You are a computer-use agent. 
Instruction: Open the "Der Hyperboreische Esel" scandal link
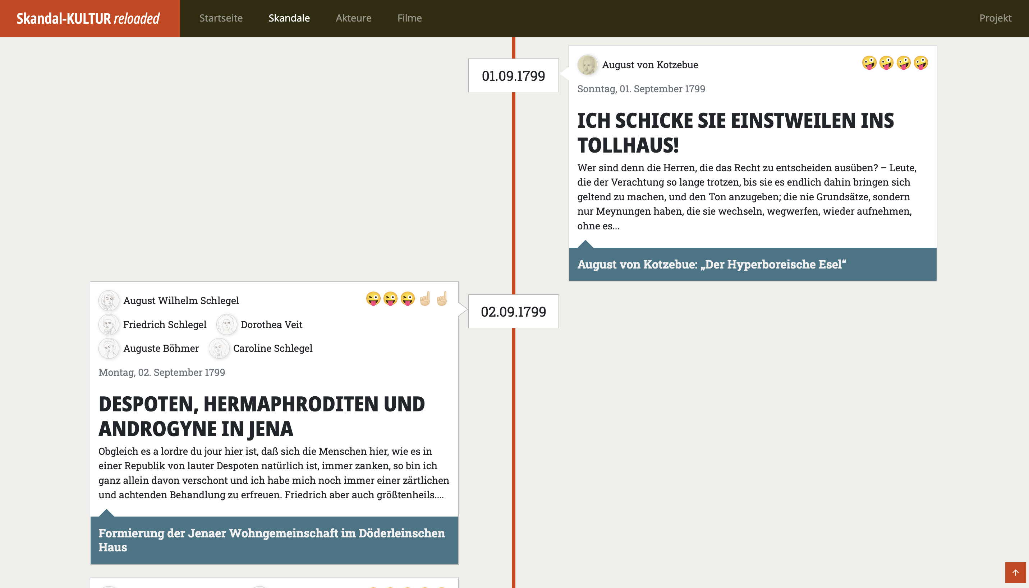click(712, 264)
